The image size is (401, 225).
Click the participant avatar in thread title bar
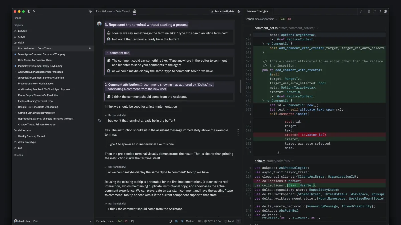[x=134, y=11]
